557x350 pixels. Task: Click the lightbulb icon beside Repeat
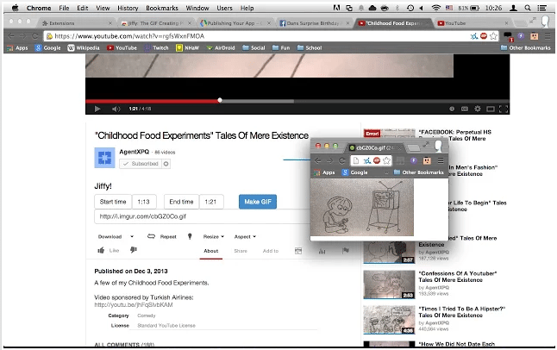pyautogui.click(x=190, y=236)
